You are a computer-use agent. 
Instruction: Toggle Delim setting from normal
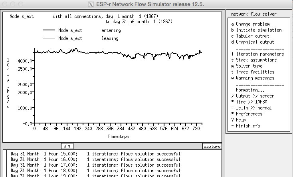coord(251,108)
